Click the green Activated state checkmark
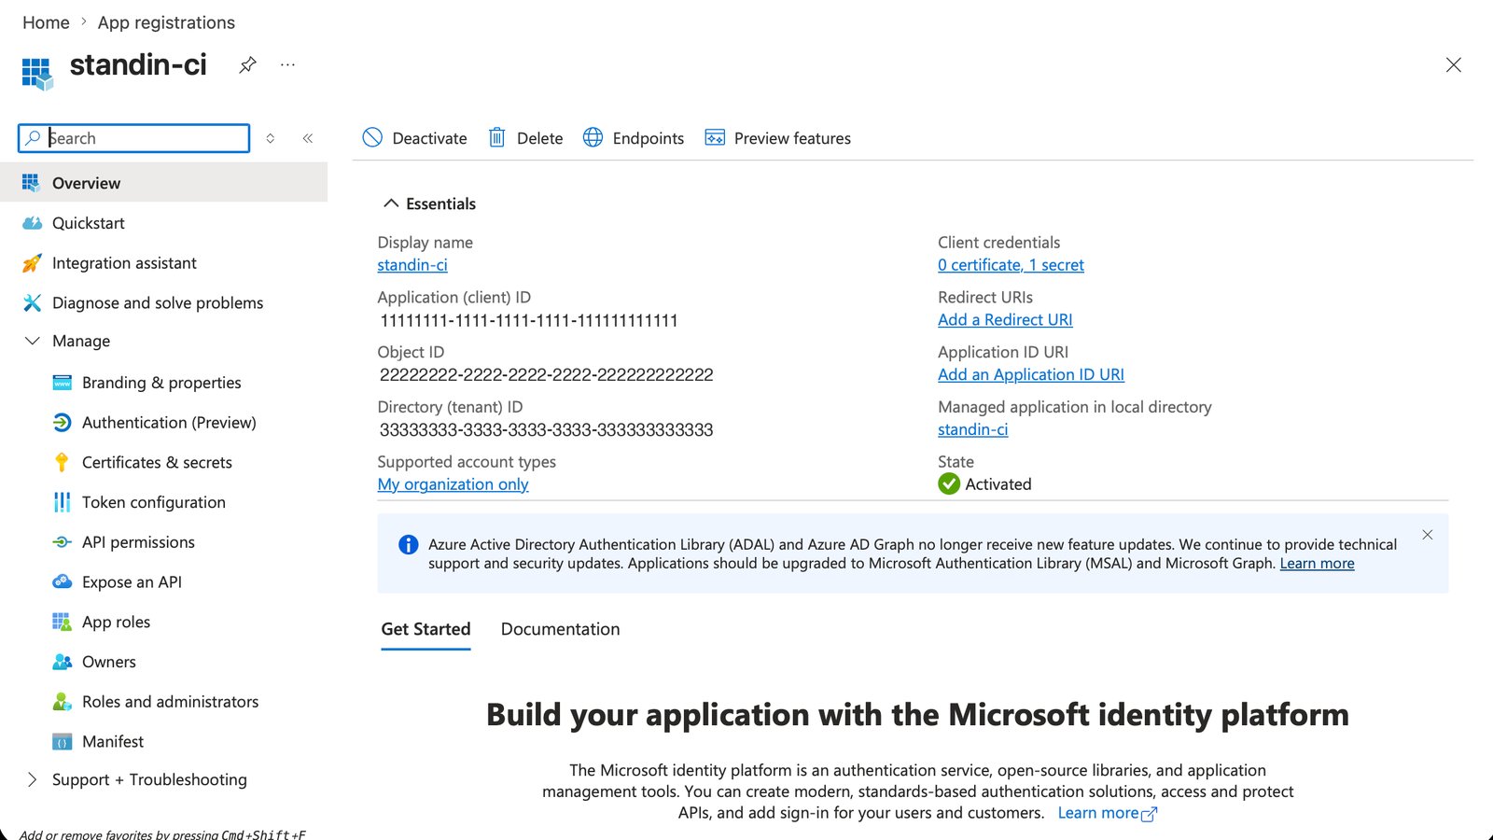Screen dimensions: 1493x840 click(x=949, y=483)
